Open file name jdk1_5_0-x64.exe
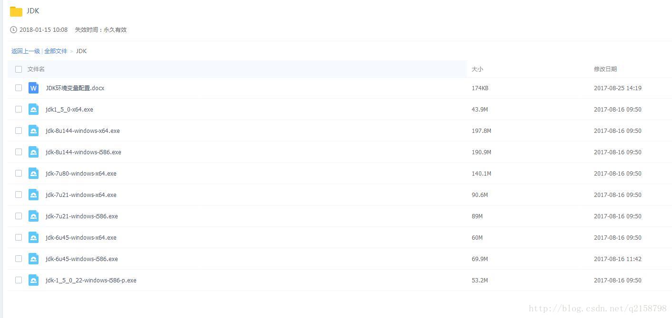672x318 pixels. point(69,110)
